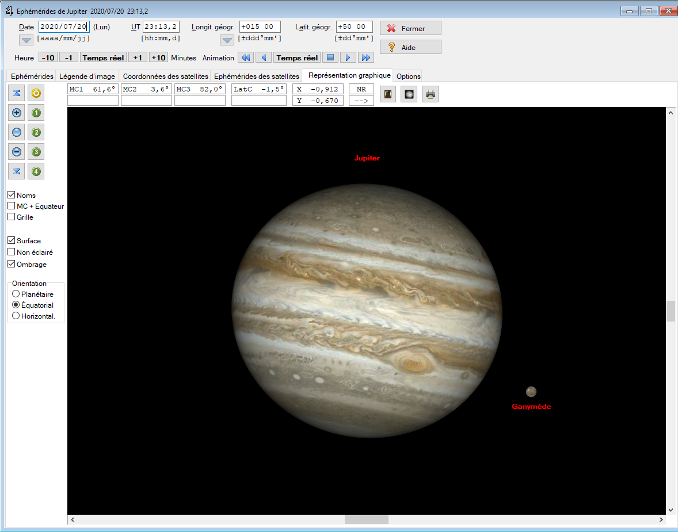Click the planet image save icon
The height and width of the screenshot is (532, 678).
(x=409, y=94)
